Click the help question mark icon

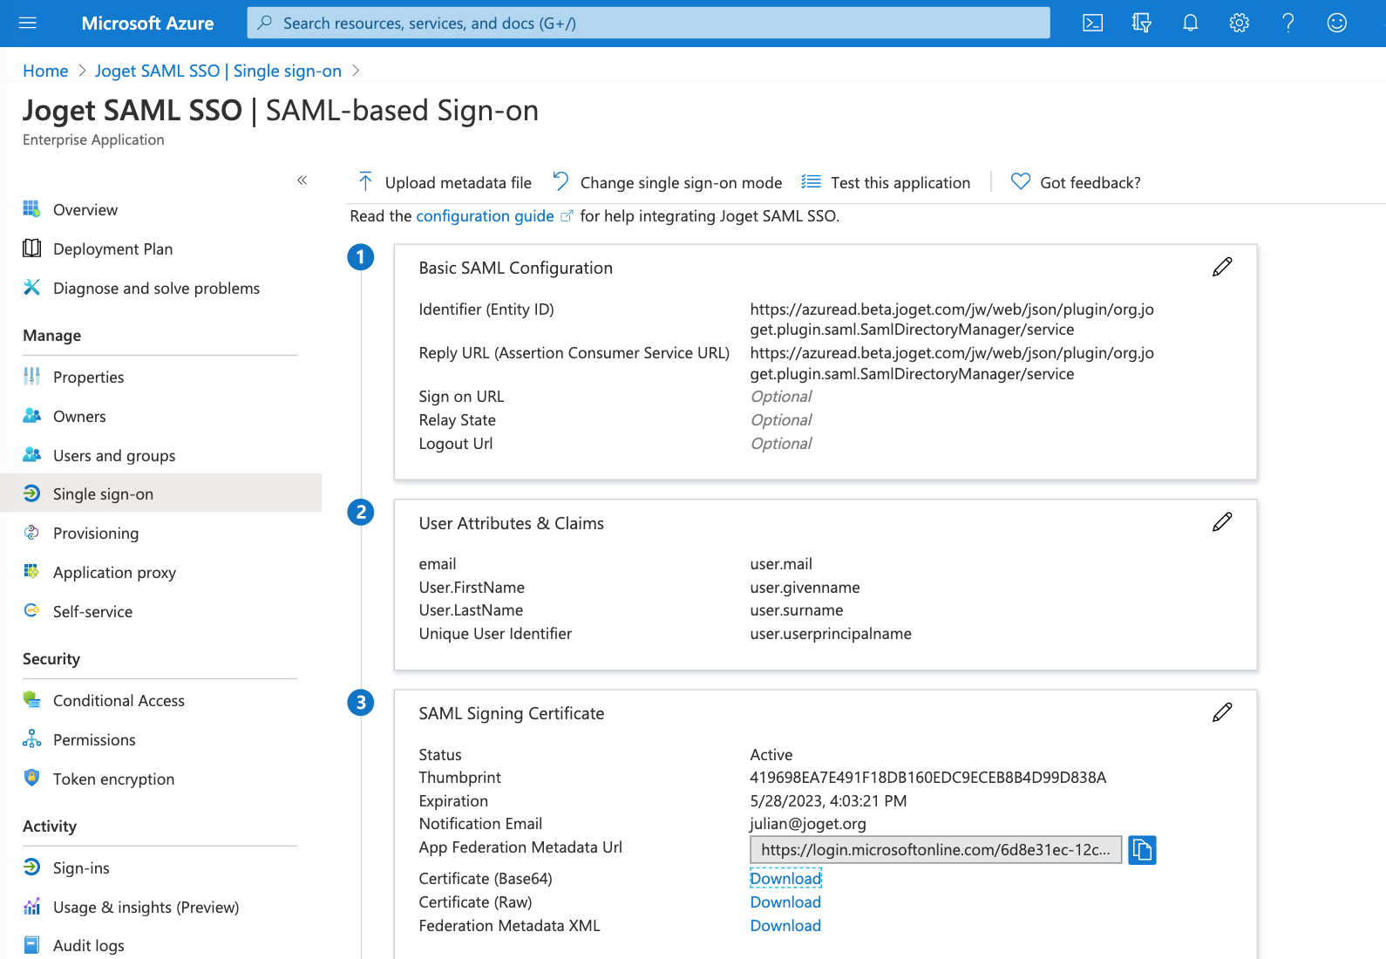[x=1287, y=24]
